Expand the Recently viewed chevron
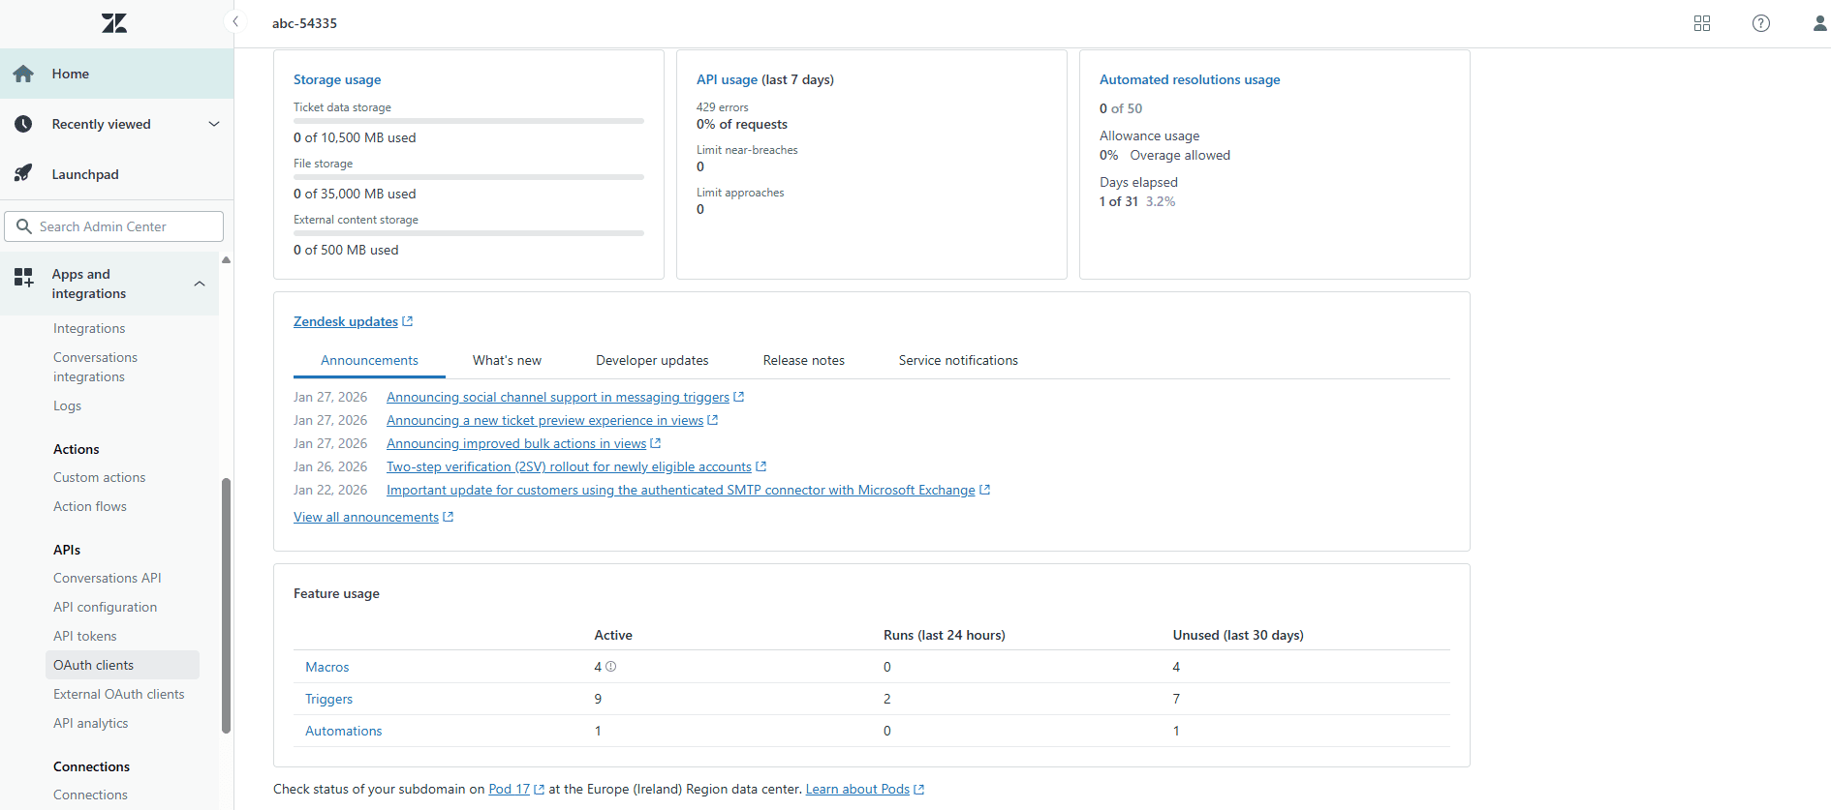 click(214, 124)
